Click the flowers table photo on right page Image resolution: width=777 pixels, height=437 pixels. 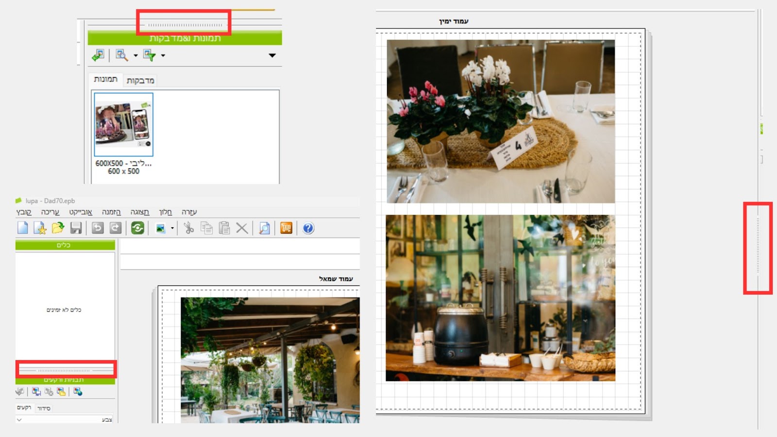pyautogui.click(x=500, y=121)
